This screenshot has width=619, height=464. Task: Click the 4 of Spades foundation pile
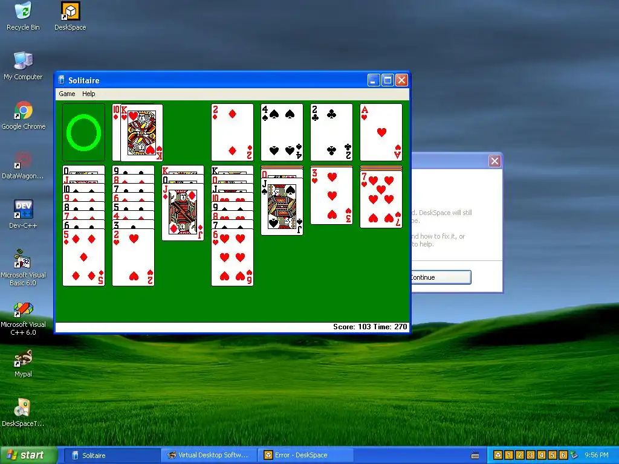tap(282, 132)
